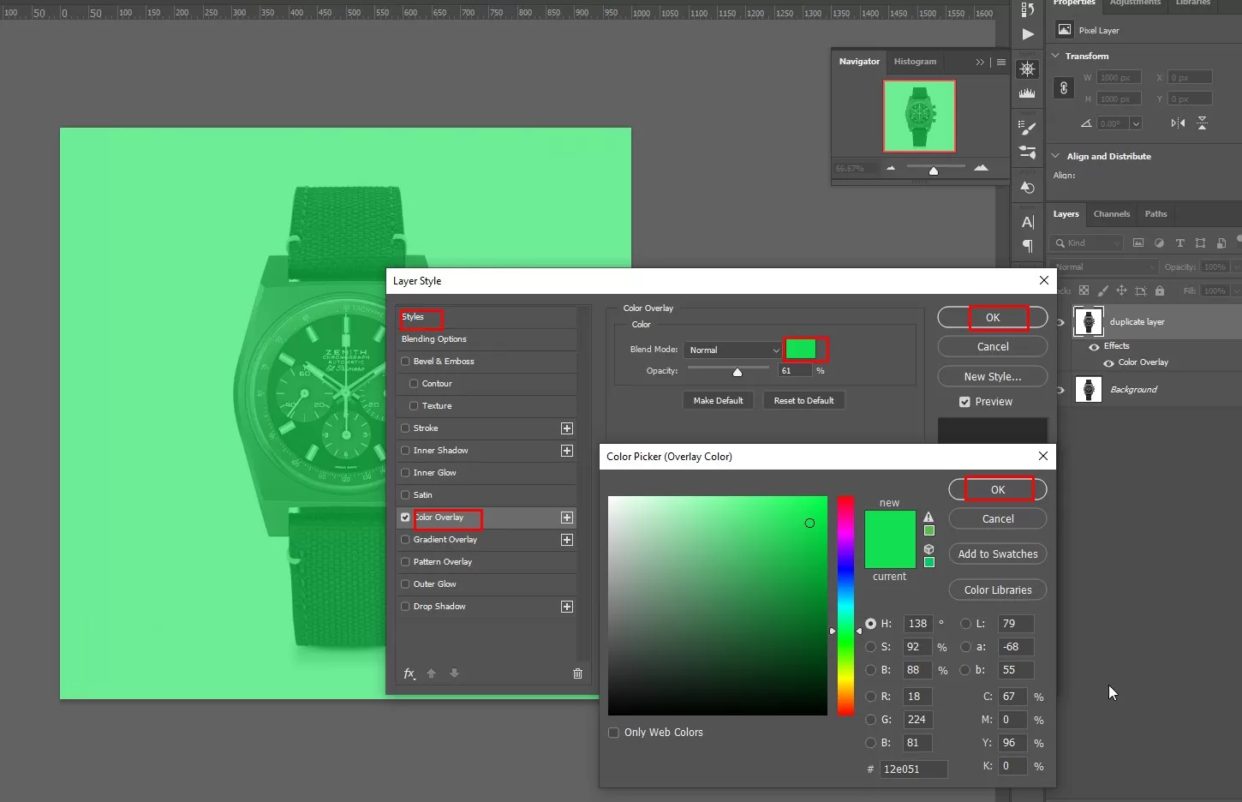Add another Drop Shadow with plus icon
Viewport: 1242px width, 802px height.
click(x=567, y=607)
